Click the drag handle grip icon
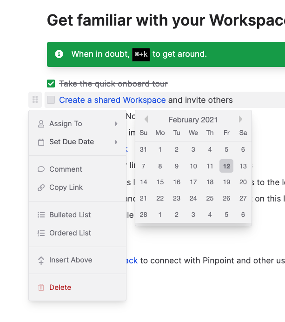 point(35,100)
